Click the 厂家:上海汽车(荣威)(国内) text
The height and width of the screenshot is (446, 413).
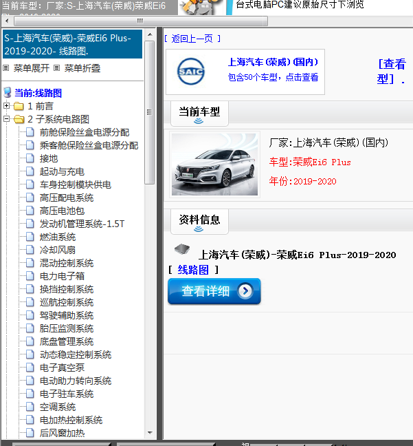tap(328, 142)
